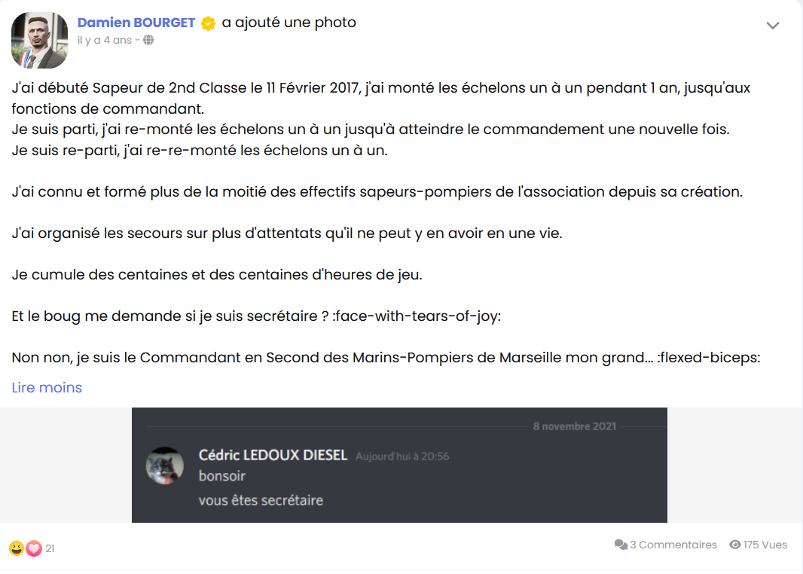Click the Cédric LEDOUX DIESEL username

(273, 455)
